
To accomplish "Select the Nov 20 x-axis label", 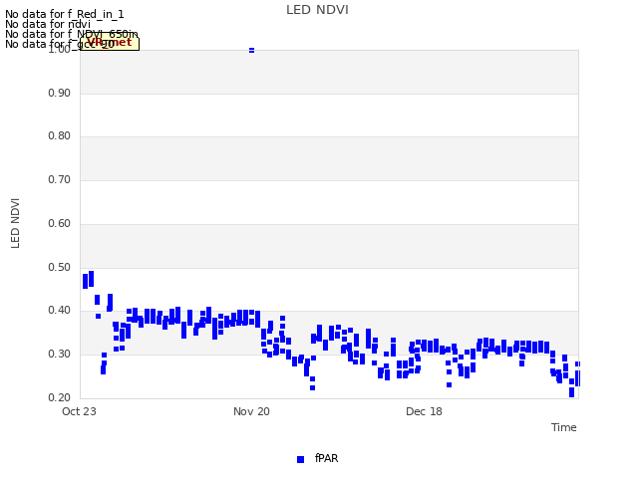I will coord(251,411).
